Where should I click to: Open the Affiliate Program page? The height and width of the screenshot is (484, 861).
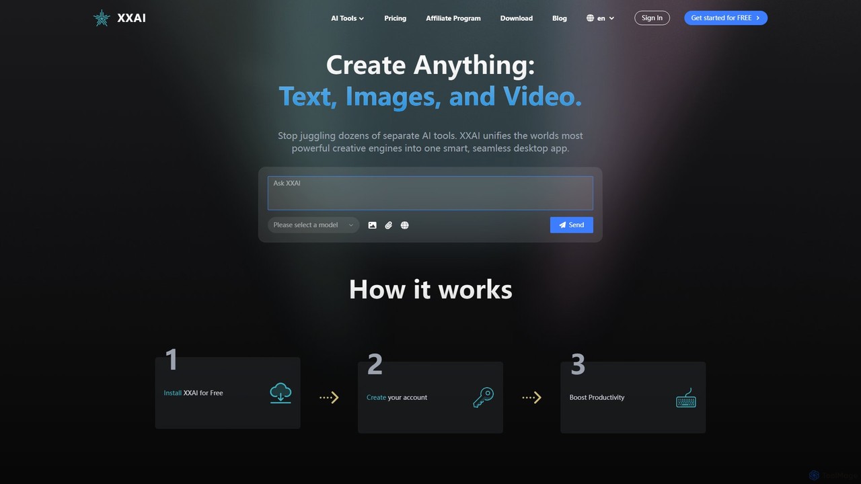point(453,18)
